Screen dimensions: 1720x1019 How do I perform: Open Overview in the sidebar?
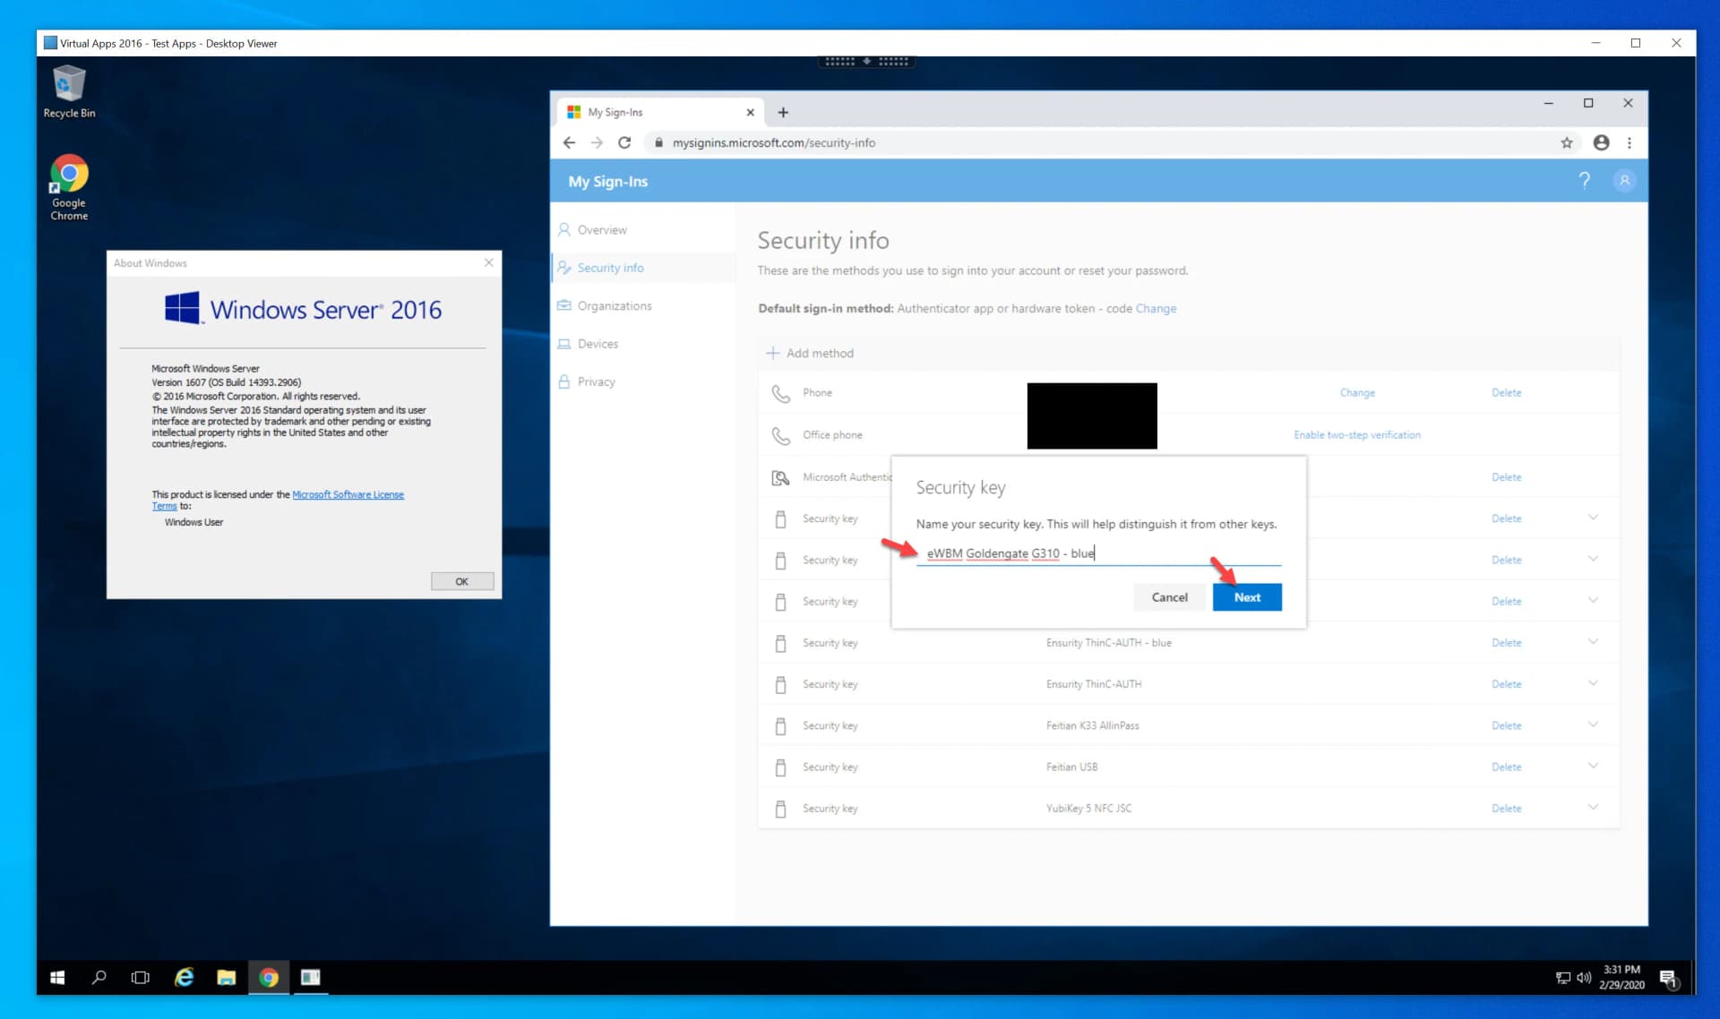(602, 230)
